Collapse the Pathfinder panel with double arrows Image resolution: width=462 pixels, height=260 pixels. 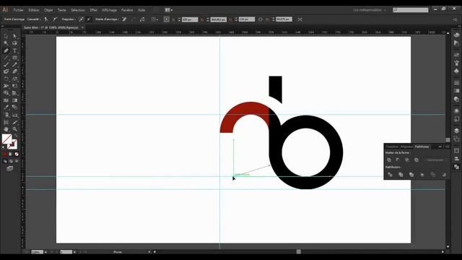(440, 147)
